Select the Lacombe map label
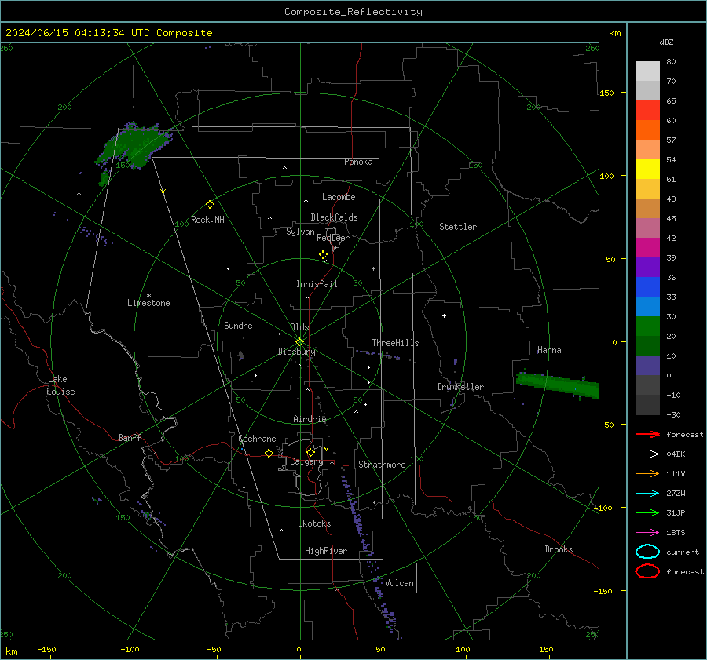This screenshot has height=660, width=707. 339,197
